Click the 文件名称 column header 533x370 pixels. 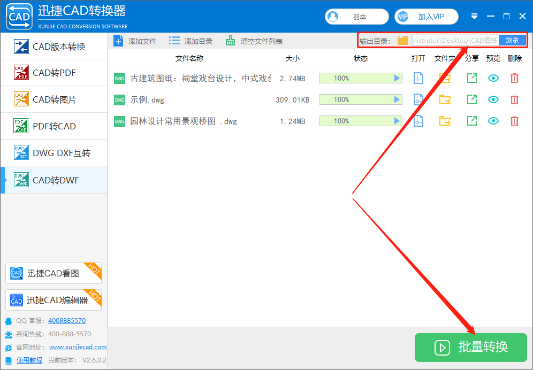tap(189, 58)
